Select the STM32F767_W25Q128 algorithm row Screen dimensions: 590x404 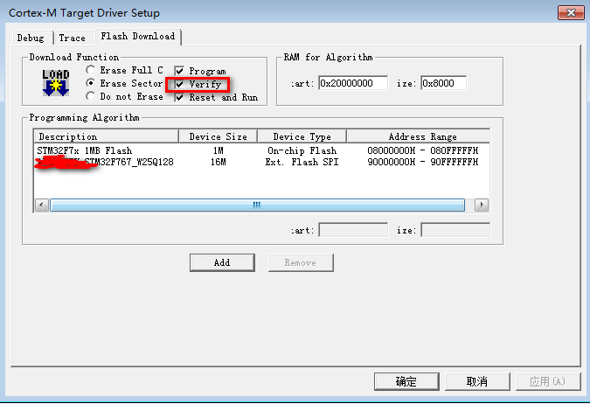click(261, 162)
